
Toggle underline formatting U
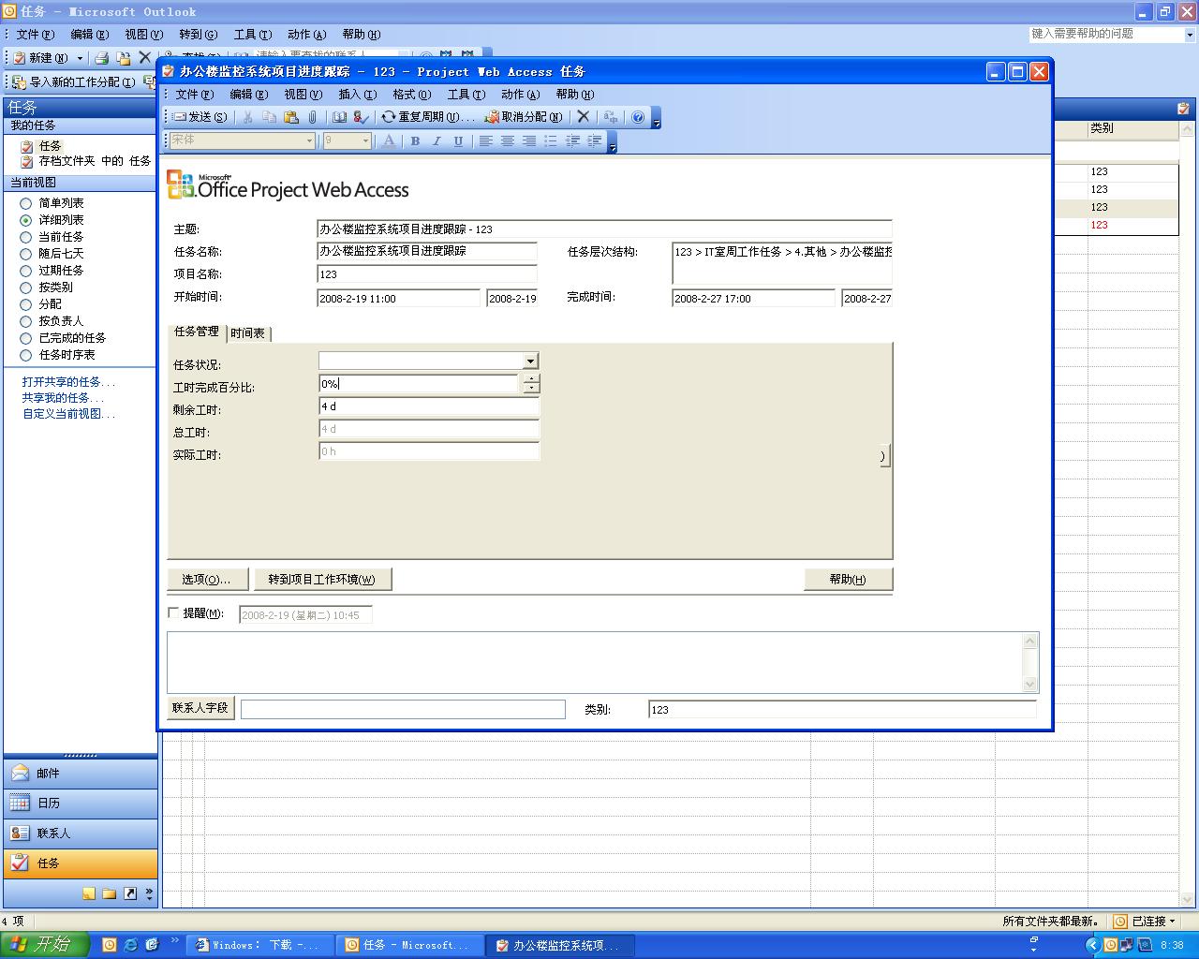tap(458, 140)
